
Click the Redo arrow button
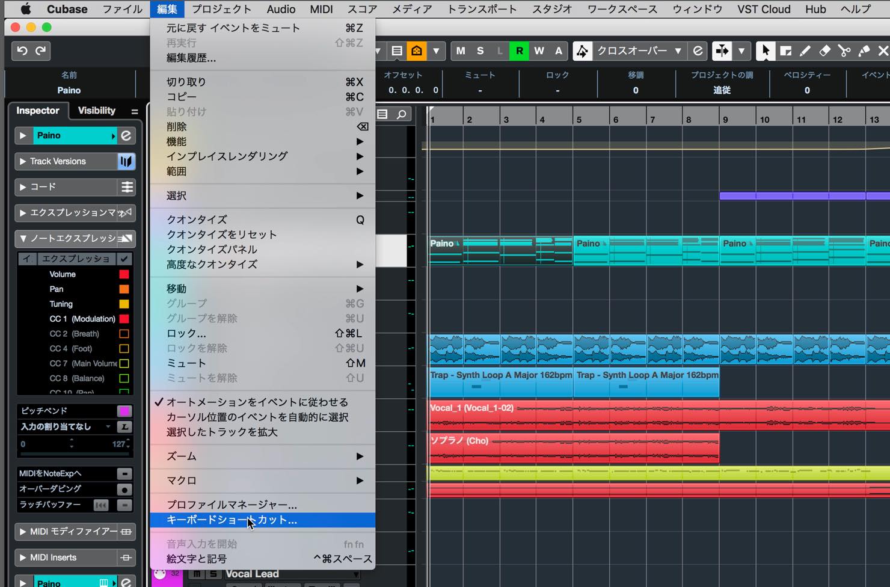(x=40, y=51)
